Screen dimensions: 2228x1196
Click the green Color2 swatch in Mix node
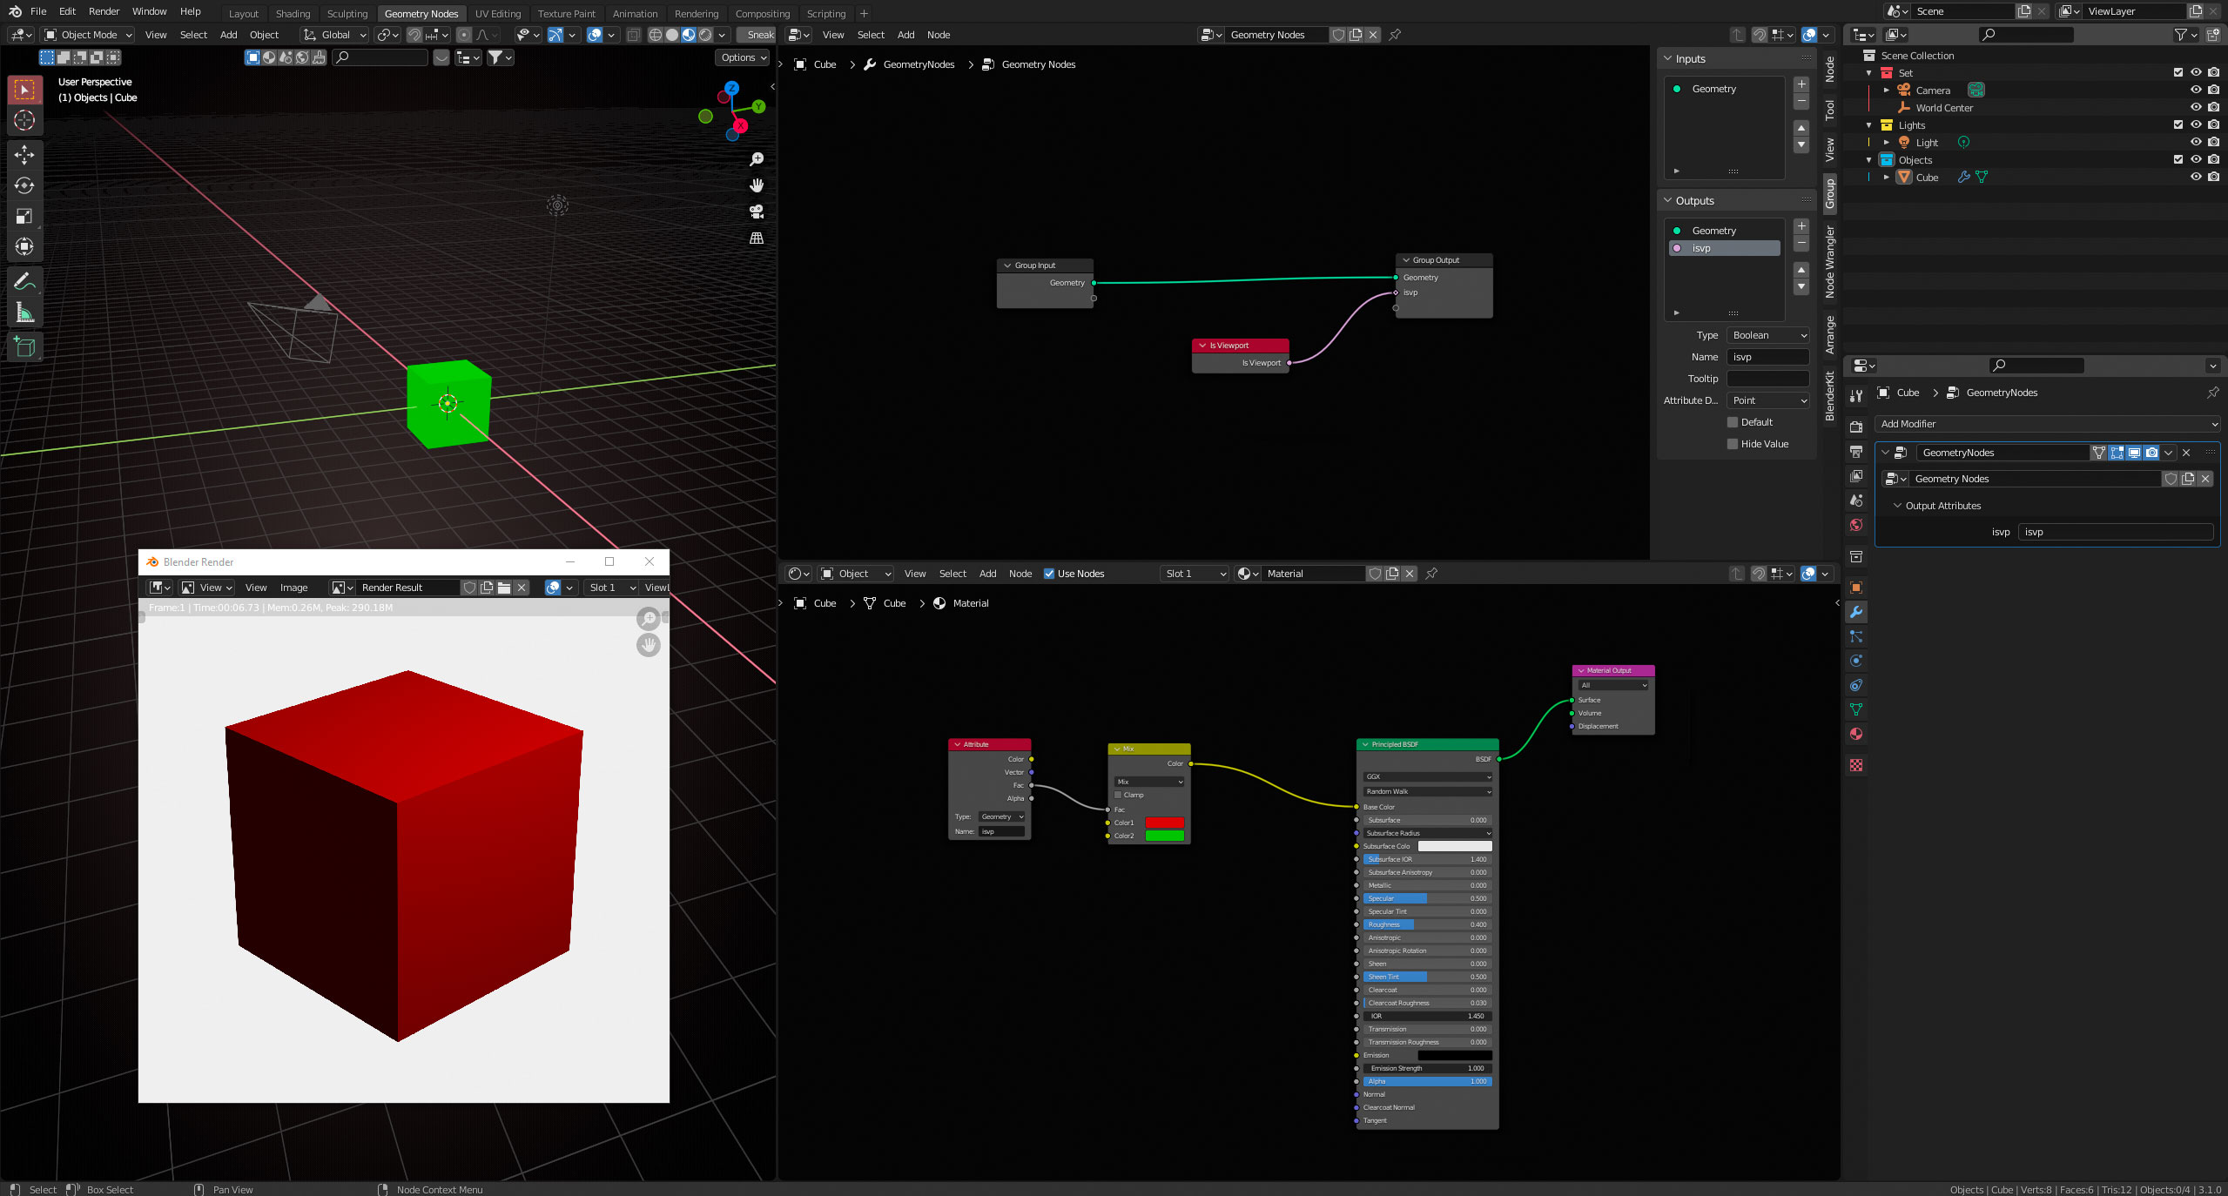(1164, 836)
